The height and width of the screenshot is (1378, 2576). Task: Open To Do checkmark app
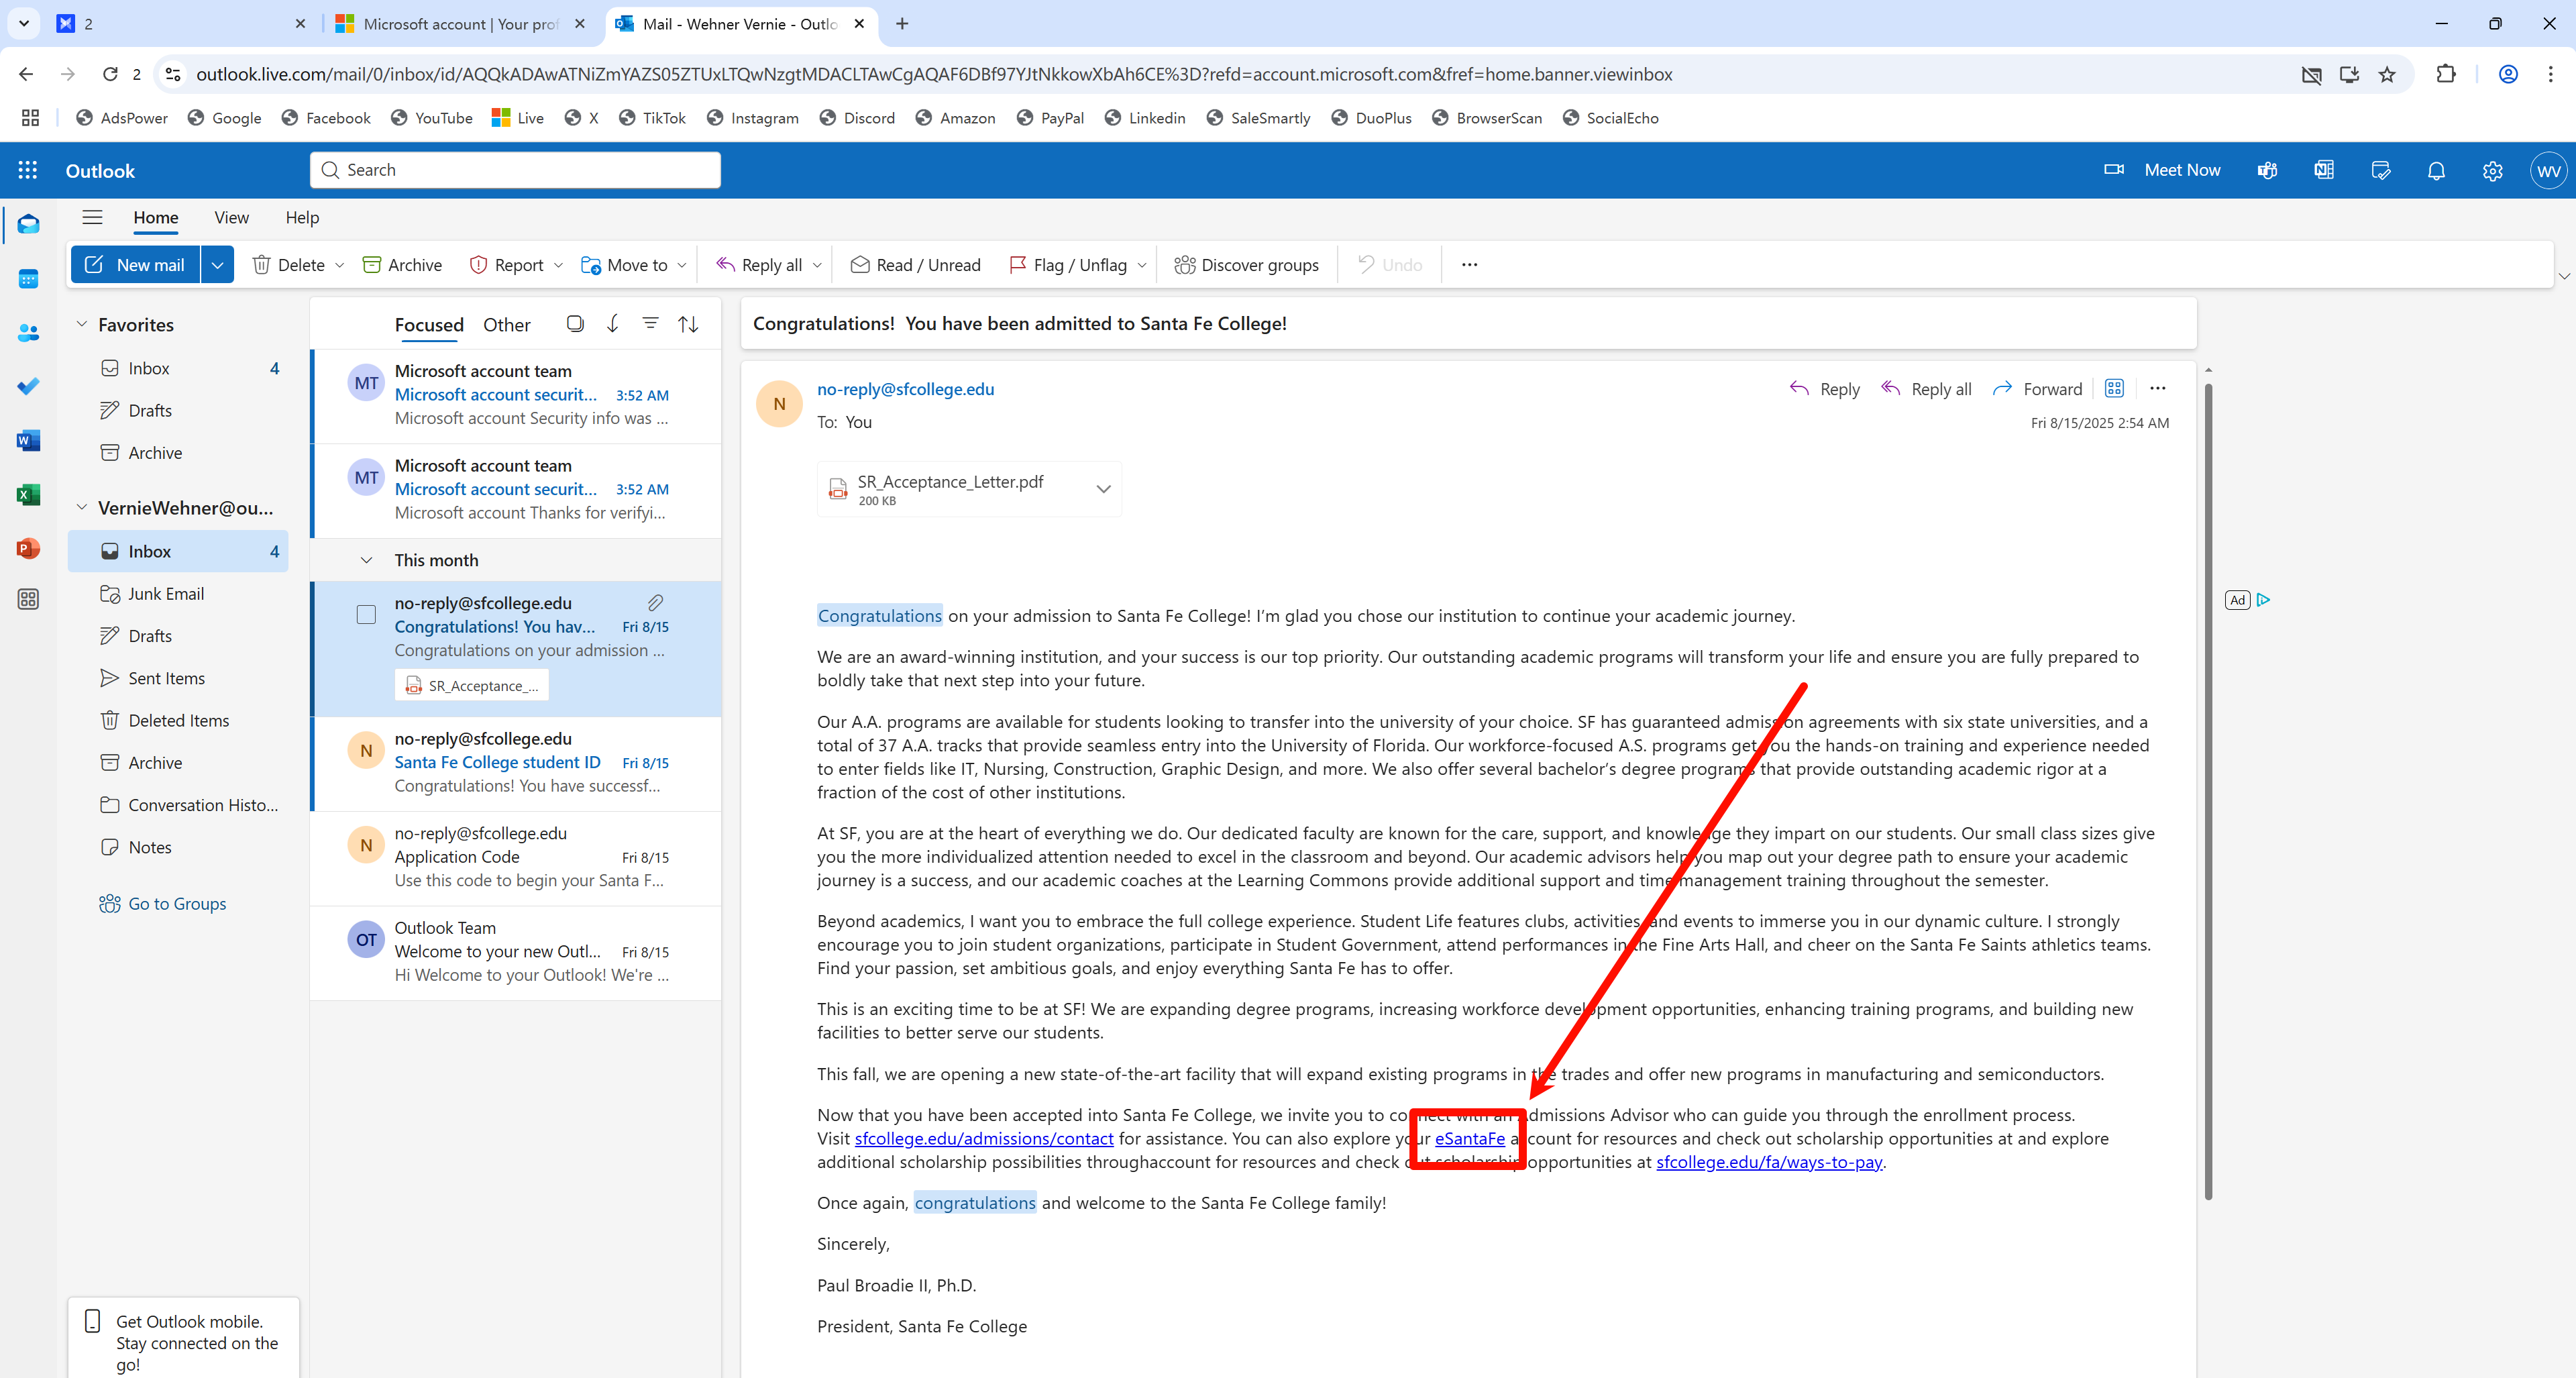coord(28,386)
